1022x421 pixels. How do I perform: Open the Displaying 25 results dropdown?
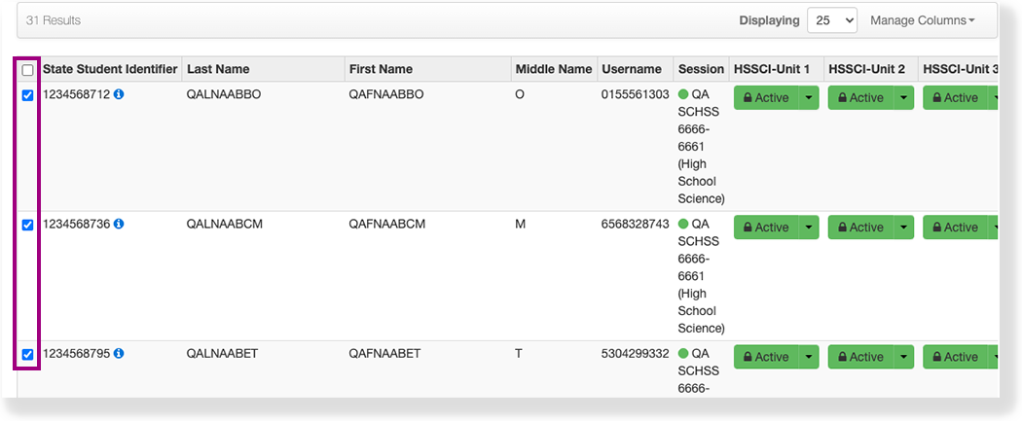coord(831,20)
